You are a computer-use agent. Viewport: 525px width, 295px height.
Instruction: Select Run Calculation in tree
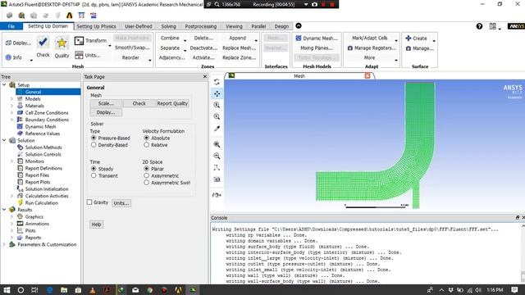pyautogui.click(x=42, y=202)
